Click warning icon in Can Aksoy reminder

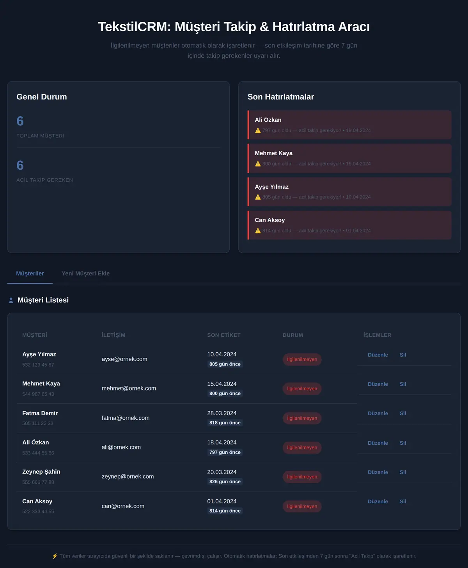(258, 231)
